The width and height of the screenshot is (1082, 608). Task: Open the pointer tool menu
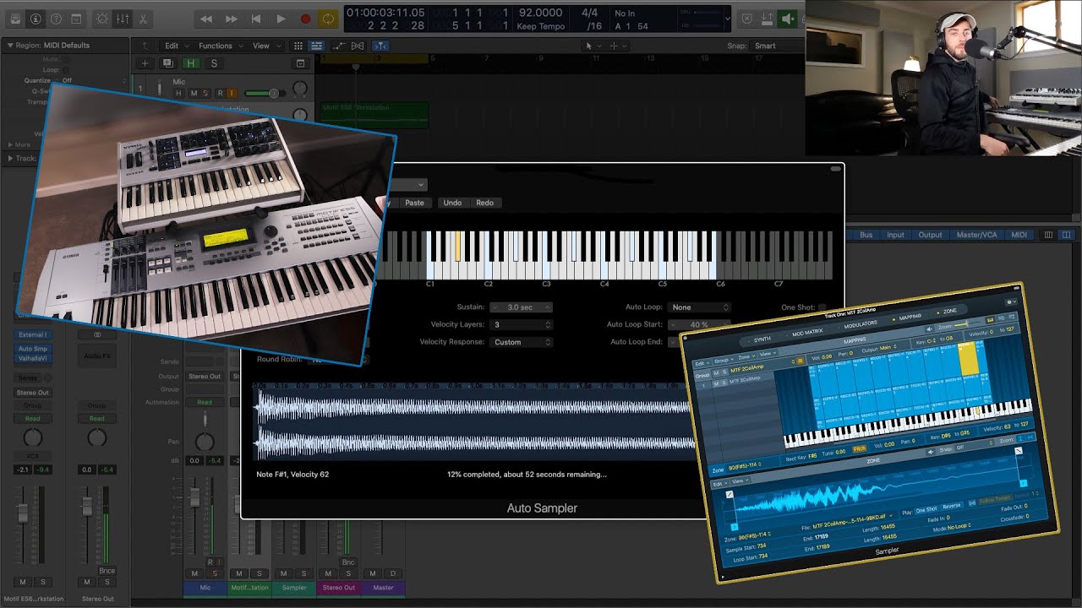(592, 46)
